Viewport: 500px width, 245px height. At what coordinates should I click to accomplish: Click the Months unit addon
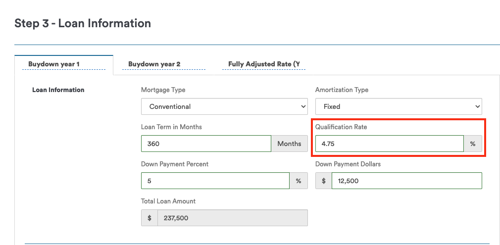[x=289, y=144]
